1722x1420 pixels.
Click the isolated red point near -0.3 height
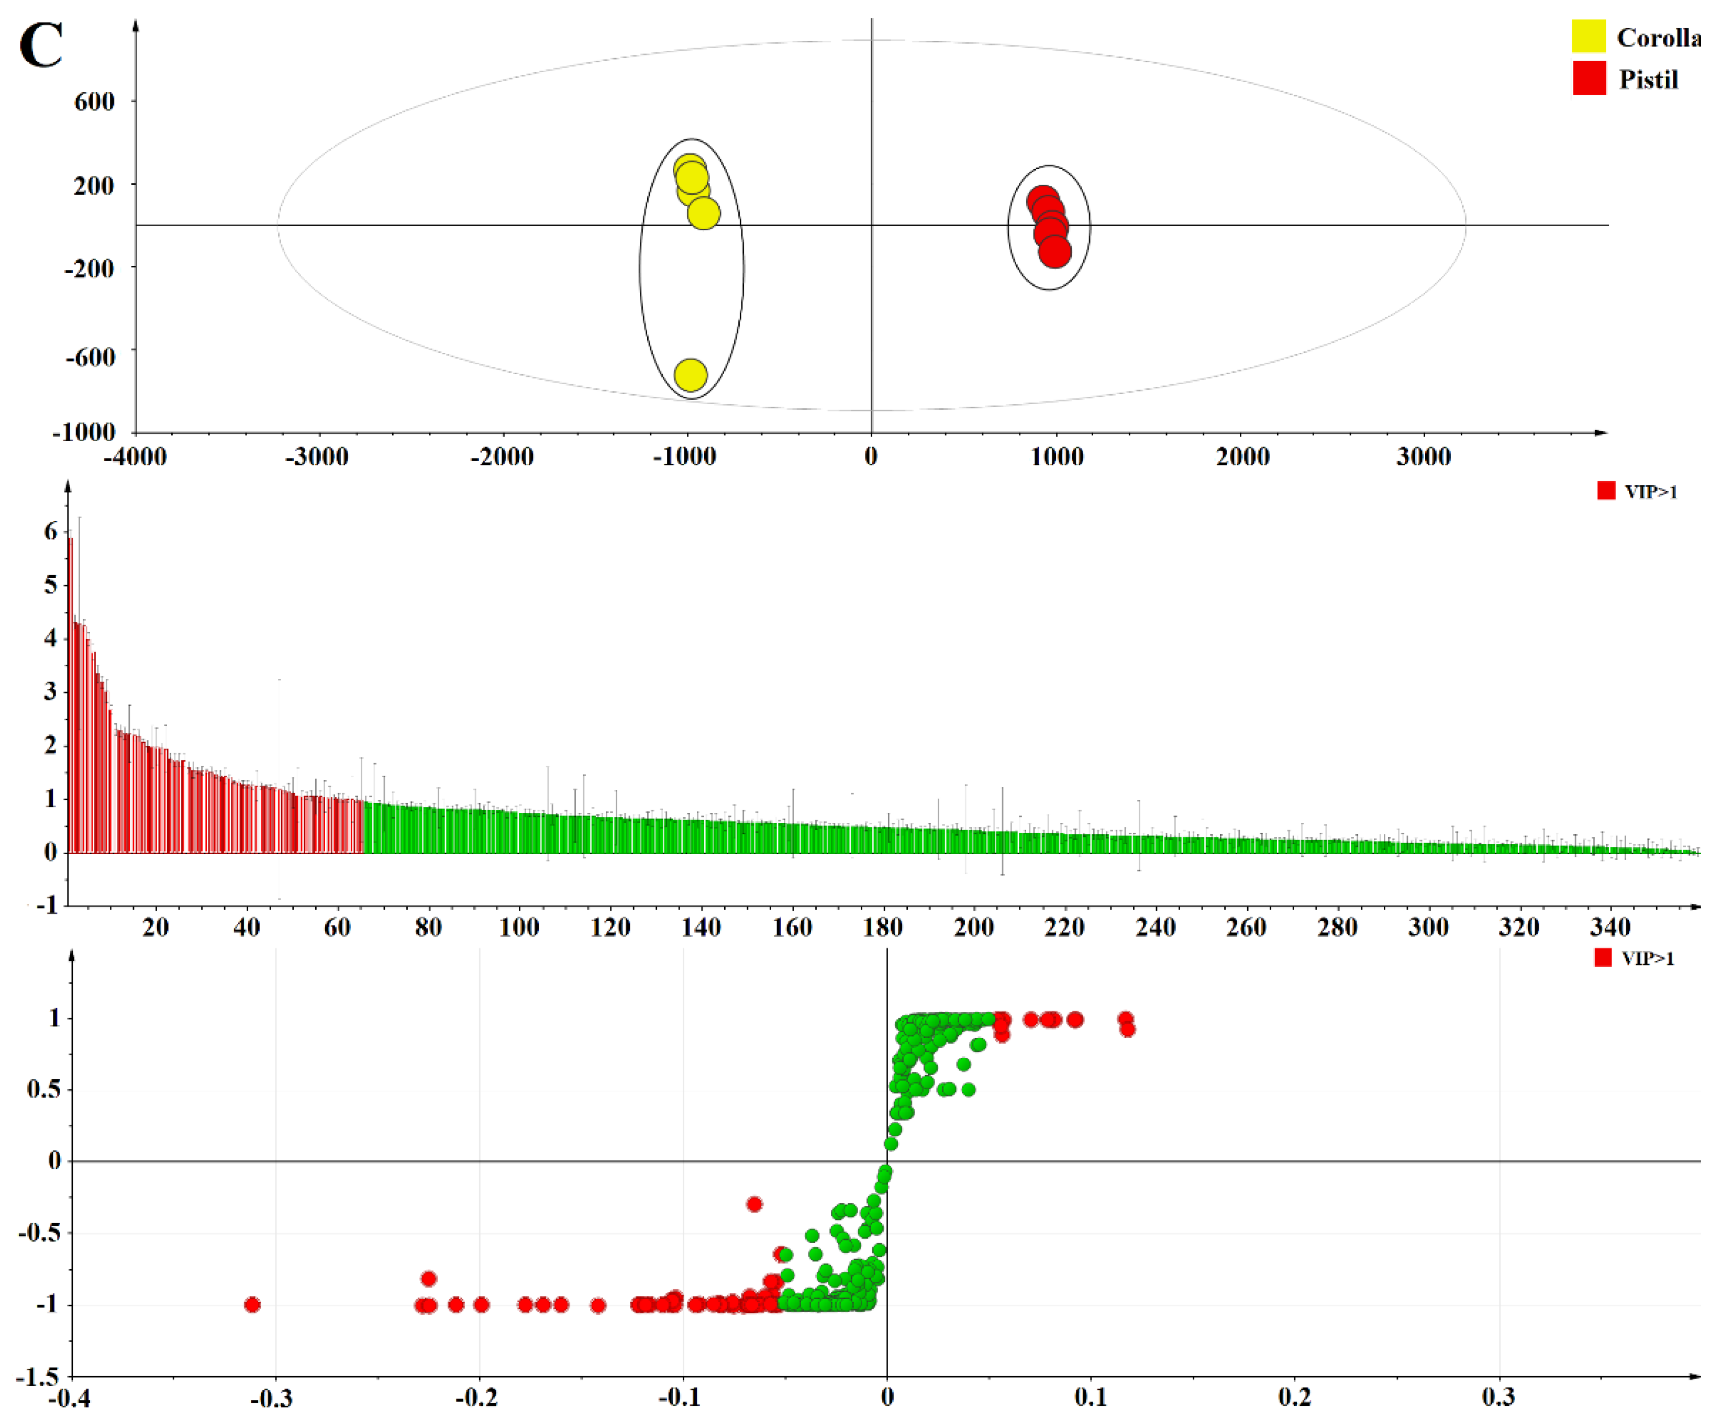[754, 1204]
